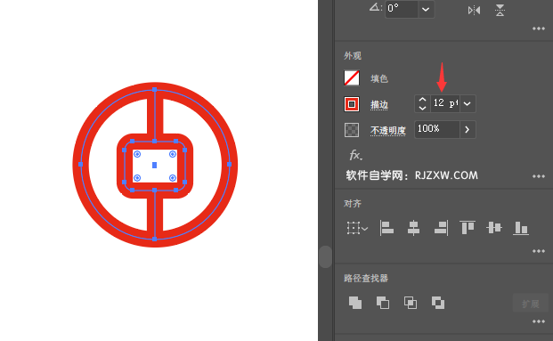Align objects to horizontal center
The image size is (553, 341).
tap(413, 228)
